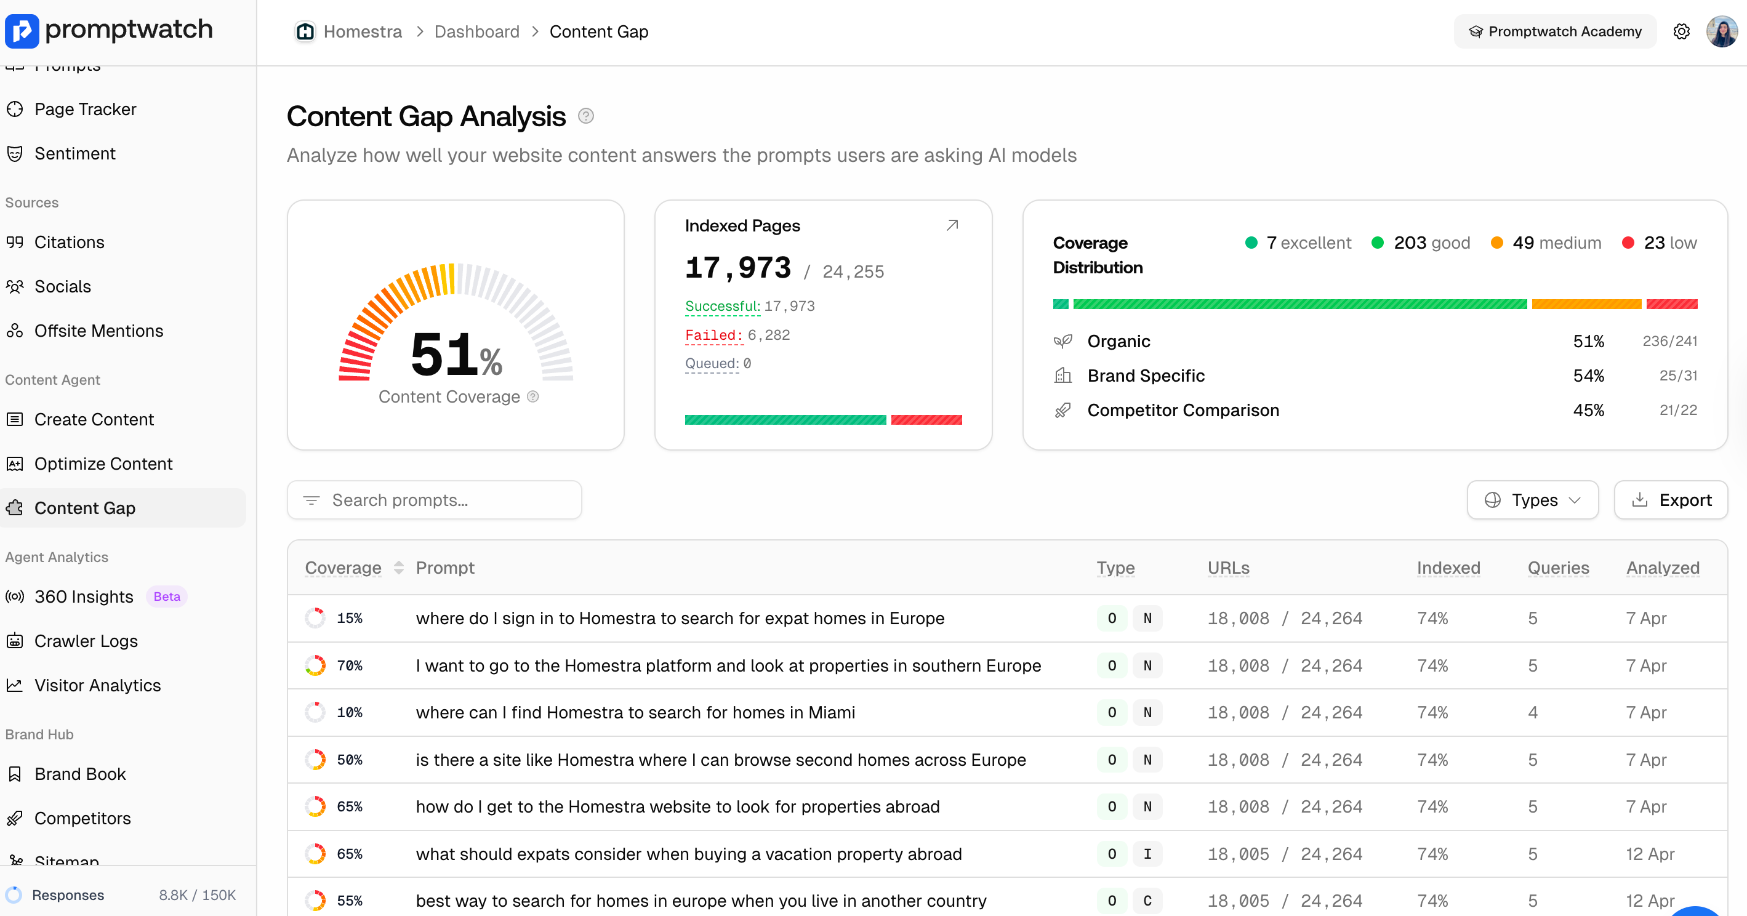Click the Prompt column header

445,568
